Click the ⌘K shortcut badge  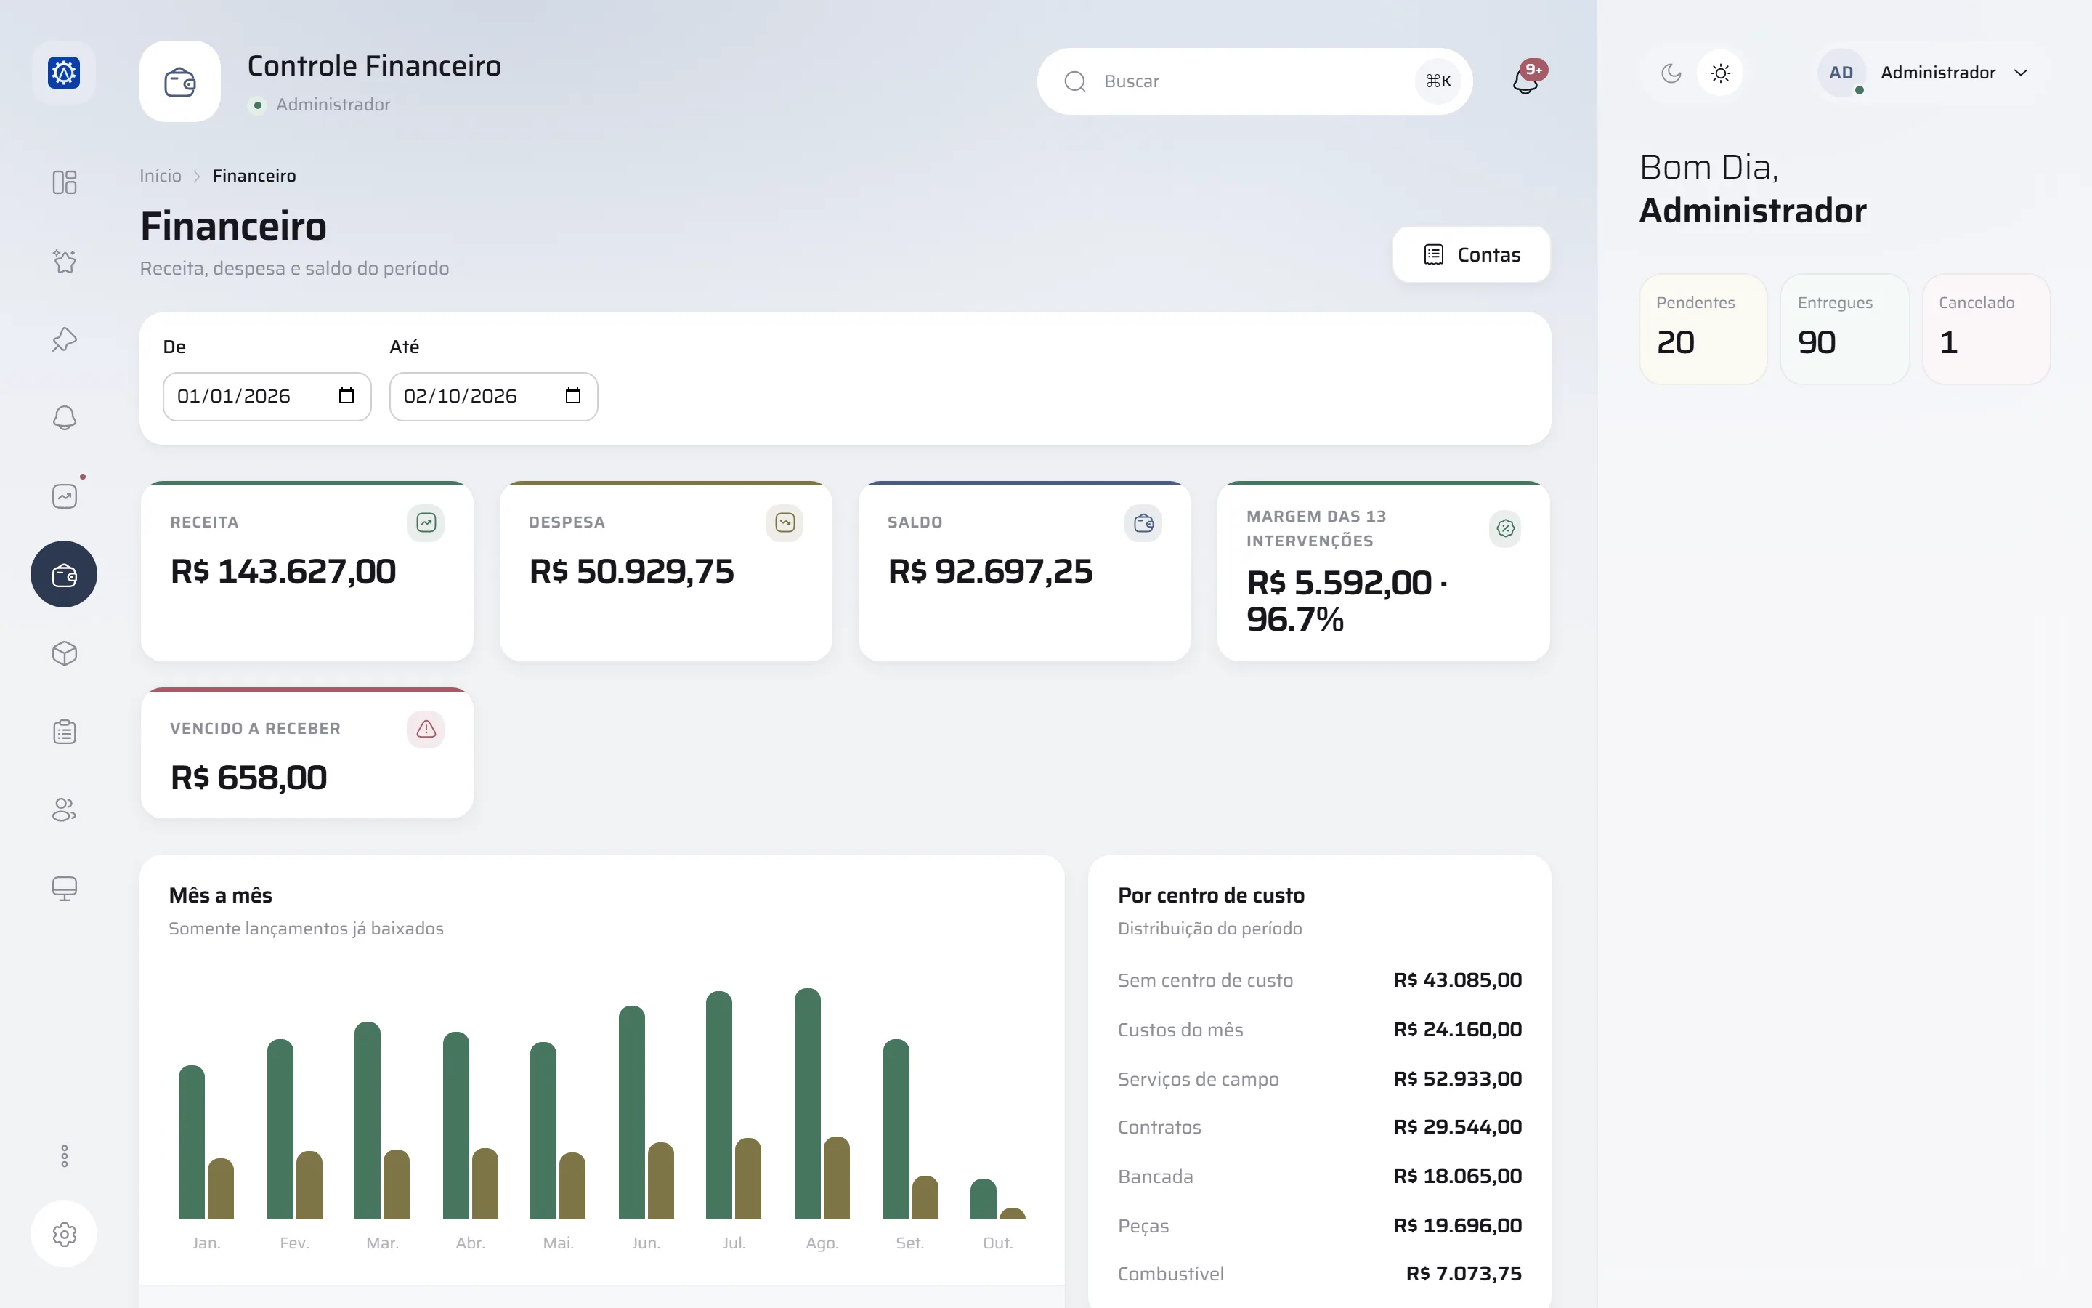[x=1438, y=81]
